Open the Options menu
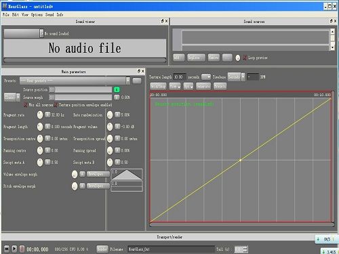 pos(37,15)
